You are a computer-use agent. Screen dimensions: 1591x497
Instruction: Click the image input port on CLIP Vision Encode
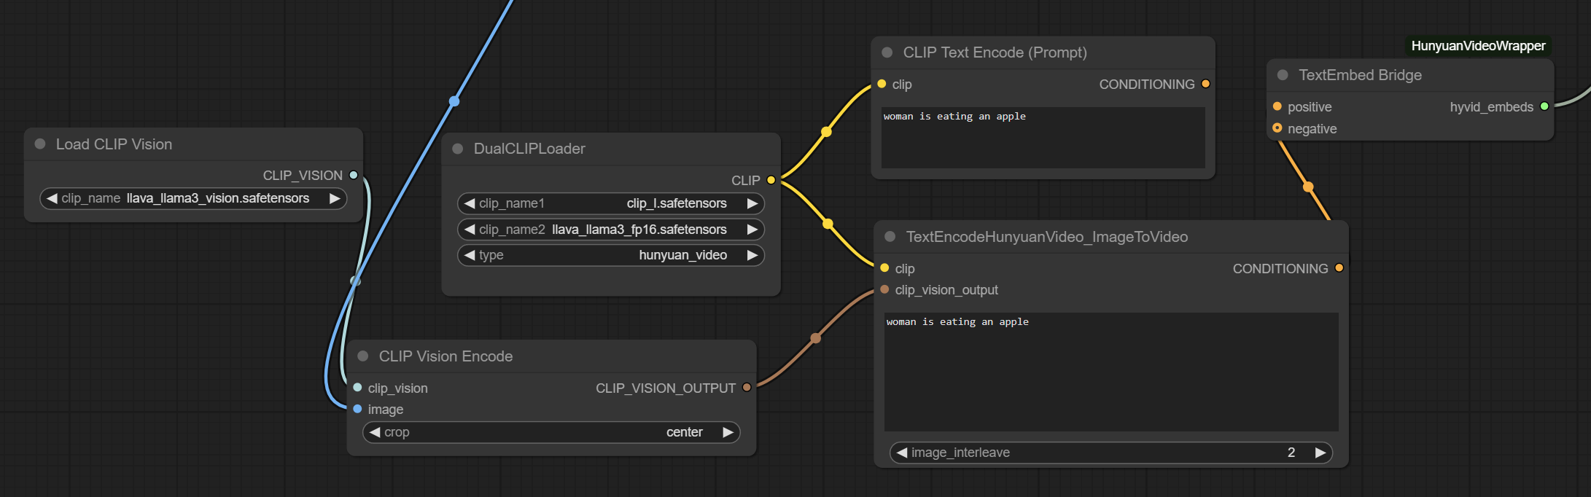[x=357, y=409]
